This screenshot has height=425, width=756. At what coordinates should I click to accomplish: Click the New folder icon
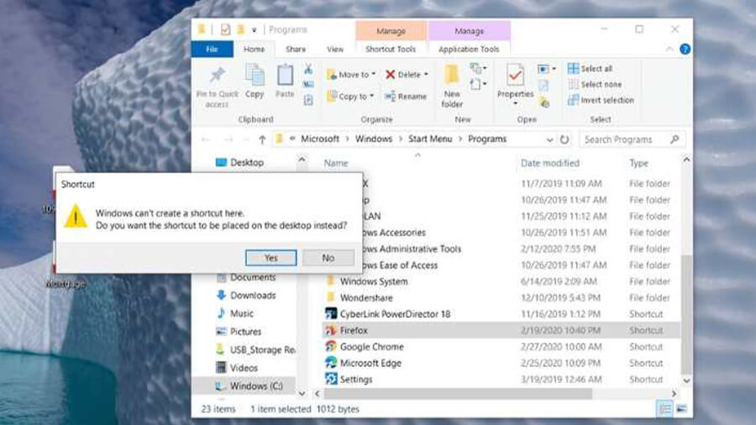click(x=452, y=82)
